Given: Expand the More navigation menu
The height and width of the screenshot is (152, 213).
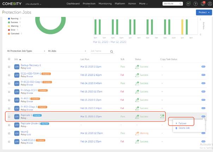Looking at the screenshot, I should click(143, 4).
